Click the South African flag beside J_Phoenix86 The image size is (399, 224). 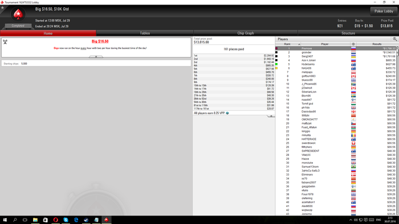click(353, 84)
